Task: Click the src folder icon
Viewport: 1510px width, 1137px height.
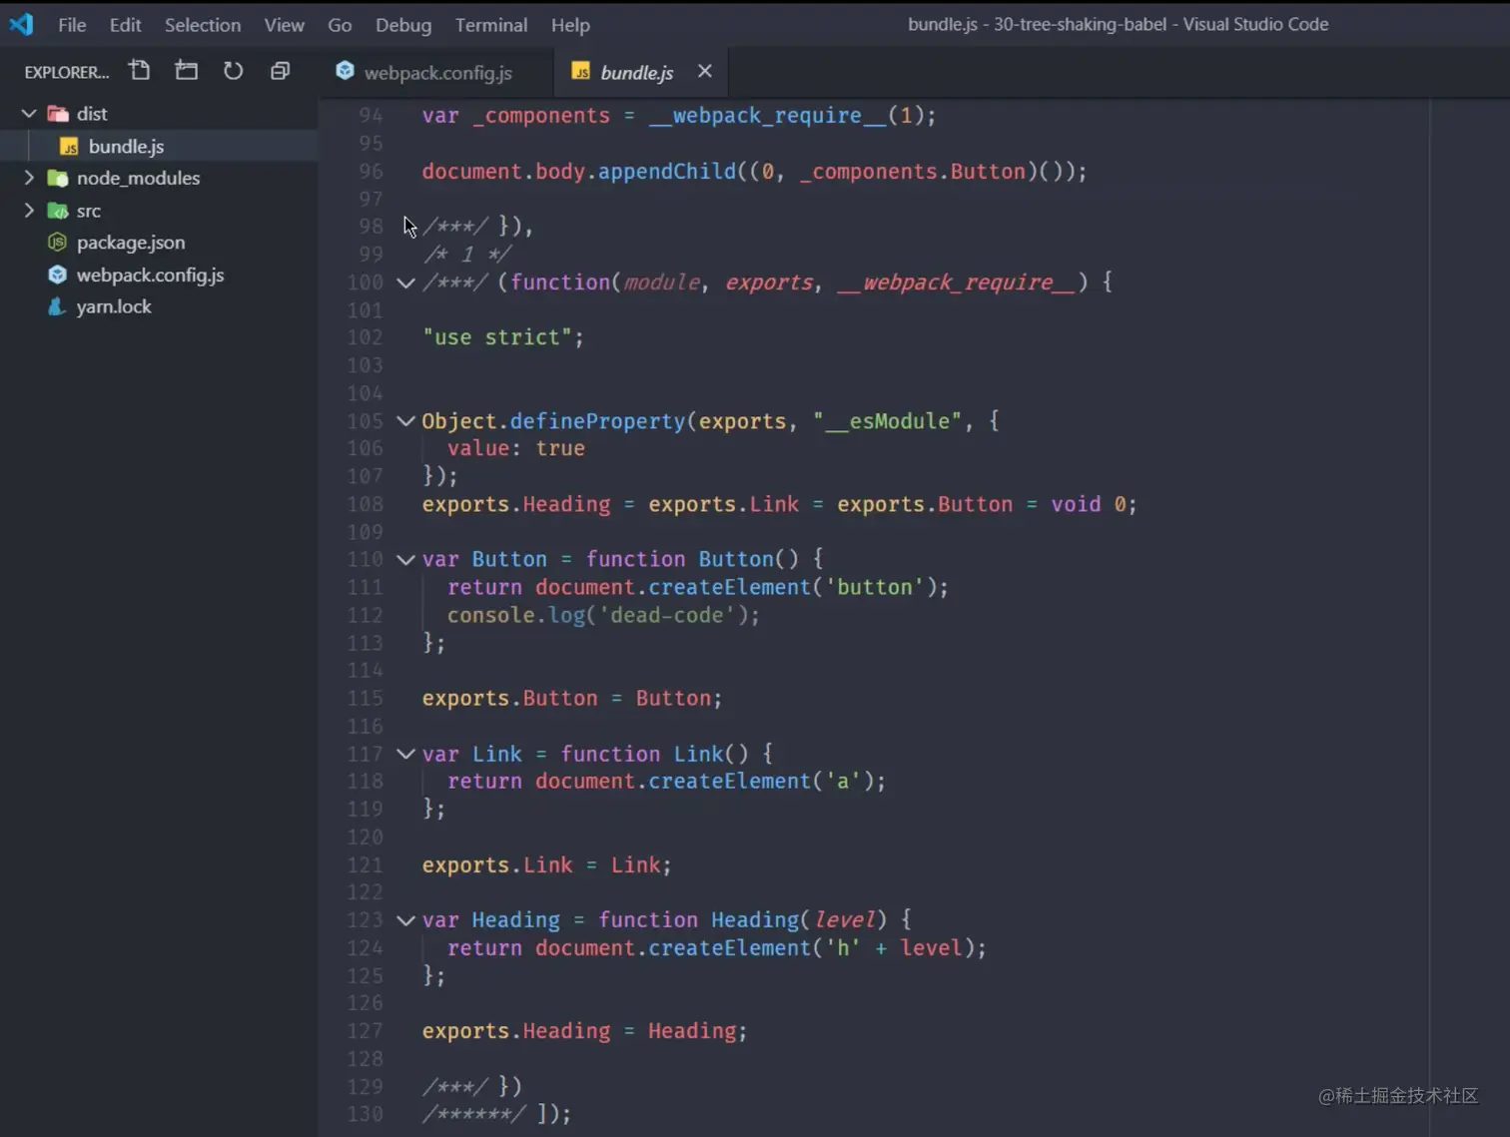Action: (58, 211)
